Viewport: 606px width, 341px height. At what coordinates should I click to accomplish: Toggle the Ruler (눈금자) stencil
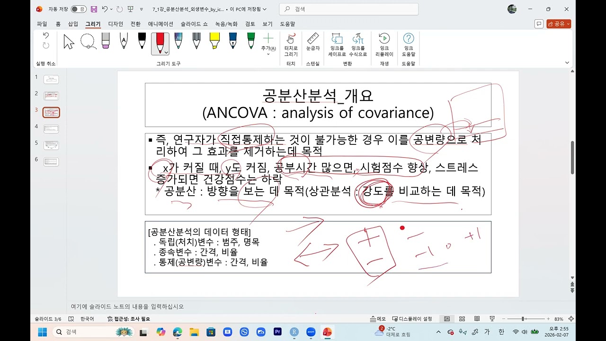pyautogui.click(x=312, y=42)
